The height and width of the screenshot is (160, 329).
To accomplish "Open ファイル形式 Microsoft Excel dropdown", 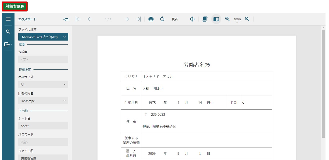I will pyautogui.click(x=43, y=37).
